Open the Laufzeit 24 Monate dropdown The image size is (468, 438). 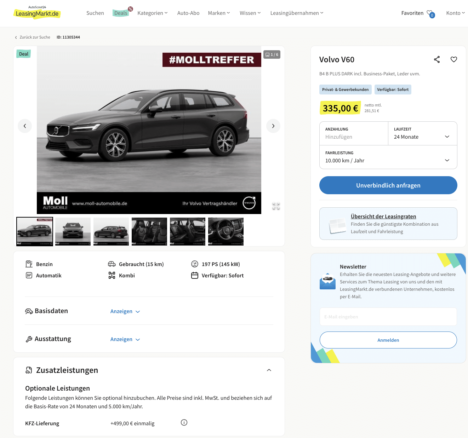(423, 133)
